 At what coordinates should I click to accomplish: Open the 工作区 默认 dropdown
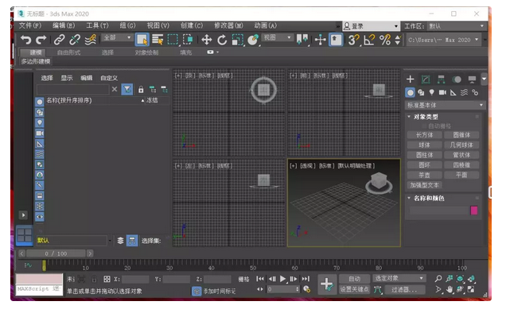pos(457,26)
